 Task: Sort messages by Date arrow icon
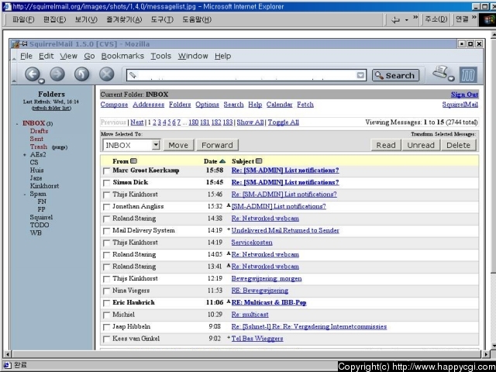[222, 161]
